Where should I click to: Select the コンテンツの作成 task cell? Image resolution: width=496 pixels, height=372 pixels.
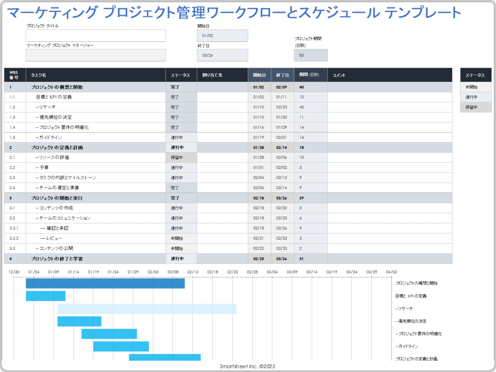tap(96, 208)
